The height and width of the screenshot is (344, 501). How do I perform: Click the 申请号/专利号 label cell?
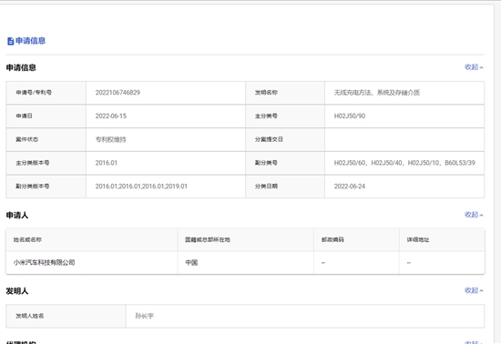(x=46, y=93)
